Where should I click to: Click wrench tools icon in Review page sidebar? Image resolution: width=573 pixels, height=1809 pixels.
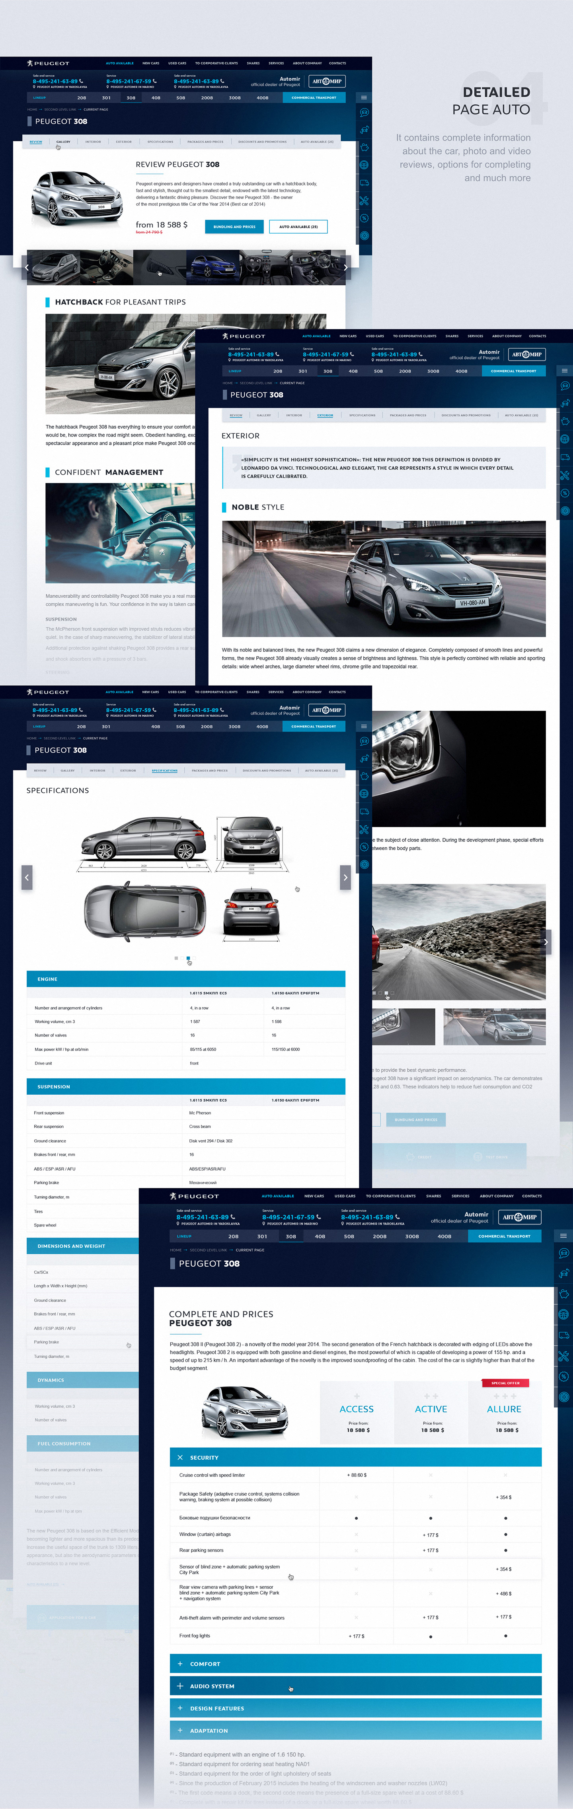364,201
